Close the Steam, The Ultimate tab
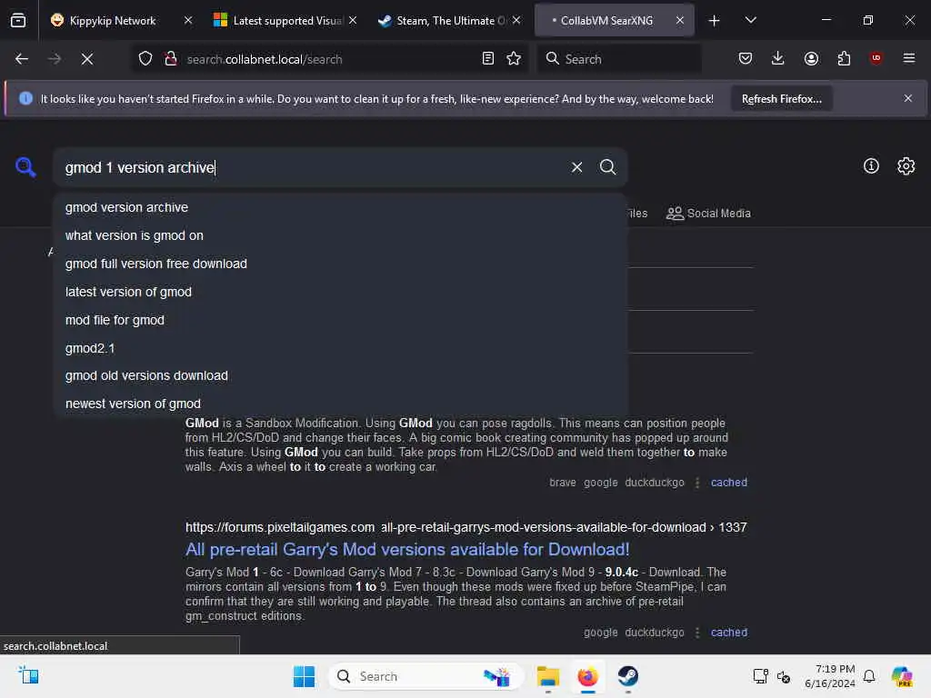This screenshot has width=931, height=698. (x=516, y=20)
